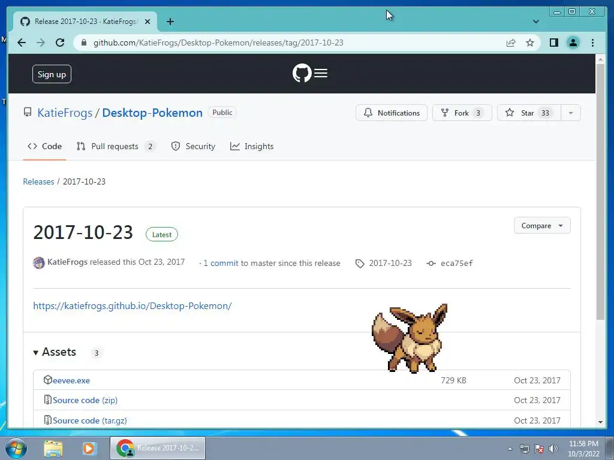614x460 pixels.
Task: Open the Compare dropdown
Action: click(542, 226)
